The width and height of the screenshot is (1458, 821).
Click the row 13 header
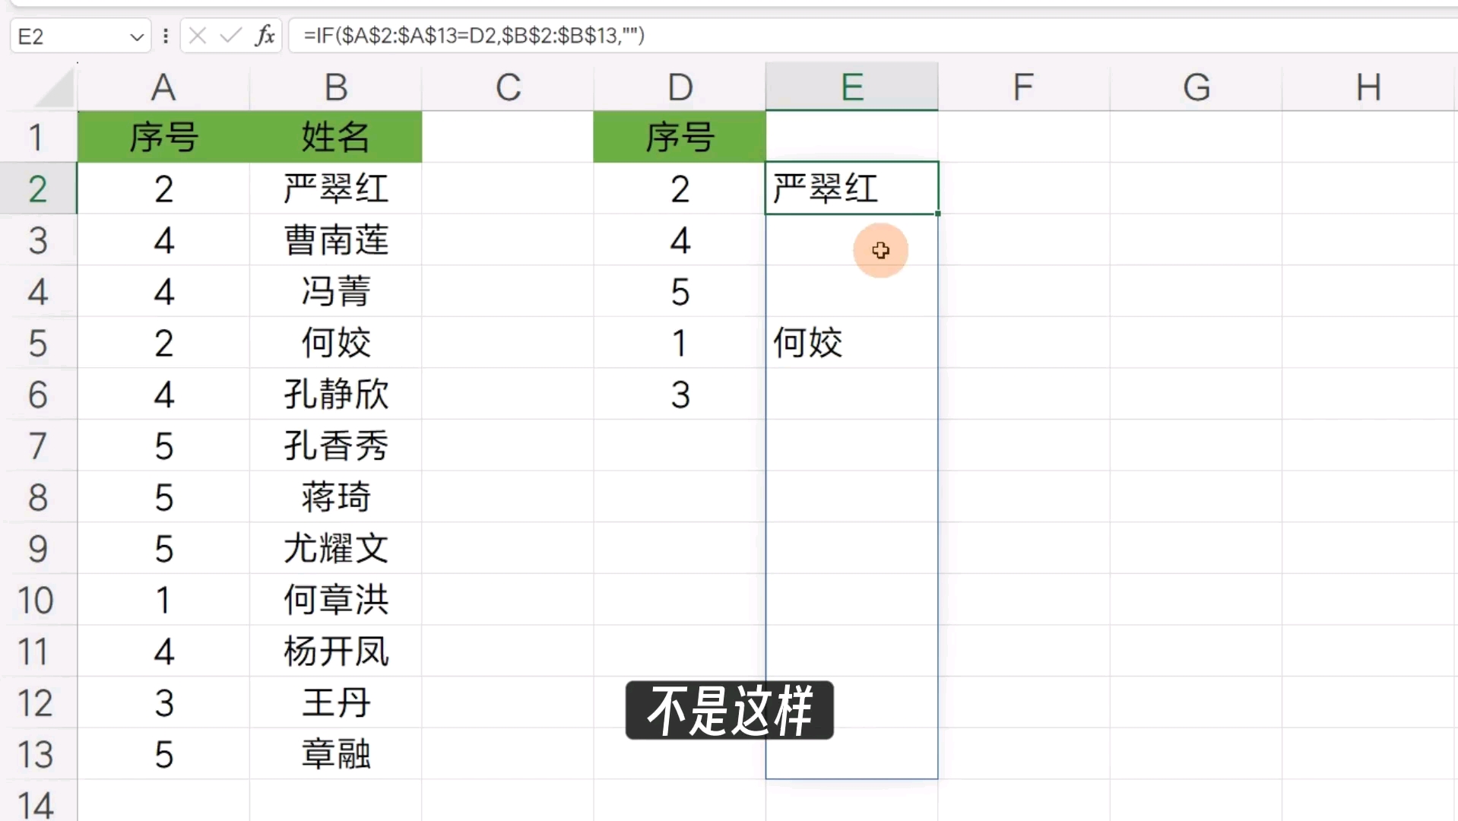pyautogui.click(x=36, y=754)
